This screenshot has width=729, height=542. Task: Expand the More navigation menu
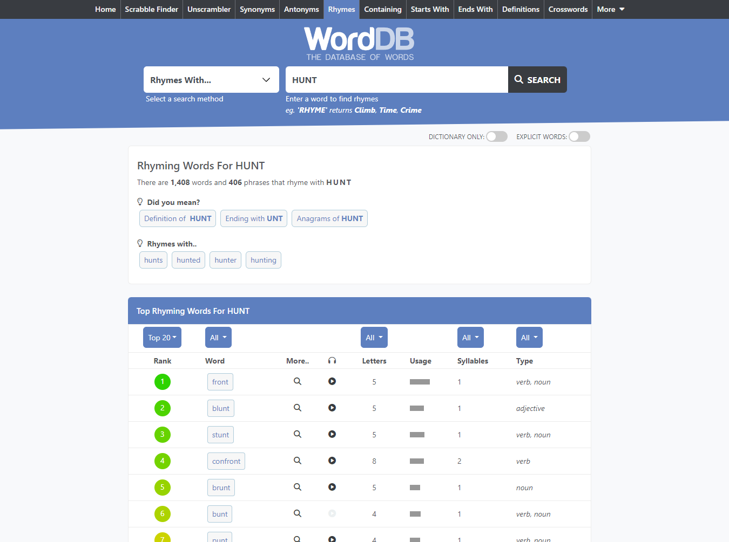[611, 9]
